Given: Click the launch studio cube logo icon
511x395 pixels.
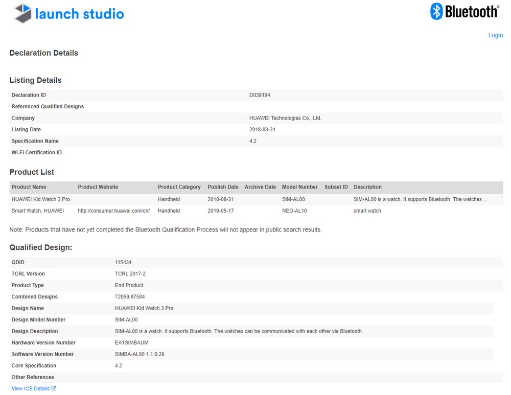Looking at the screenshot, I should (x=23, y=13).
